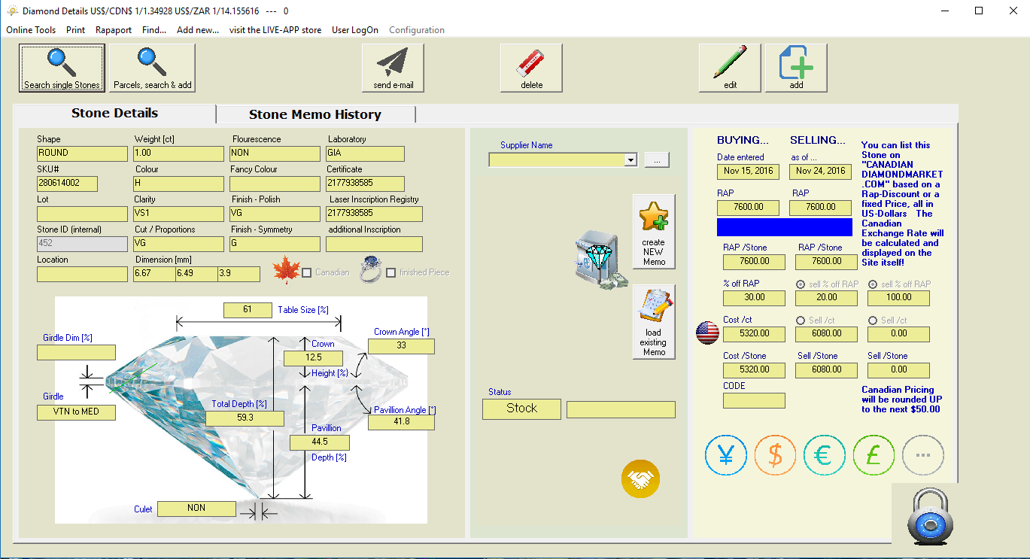The width and height of the screenshot is (1030, 559).
Task: Click the Laboratory field showing GIA
Action: (365, 153)
